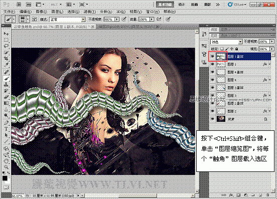Click the 图层 1 副本 layer thumbnail
Image resolution: width=277 pixels, height=199 pixels.
(221, 57)
